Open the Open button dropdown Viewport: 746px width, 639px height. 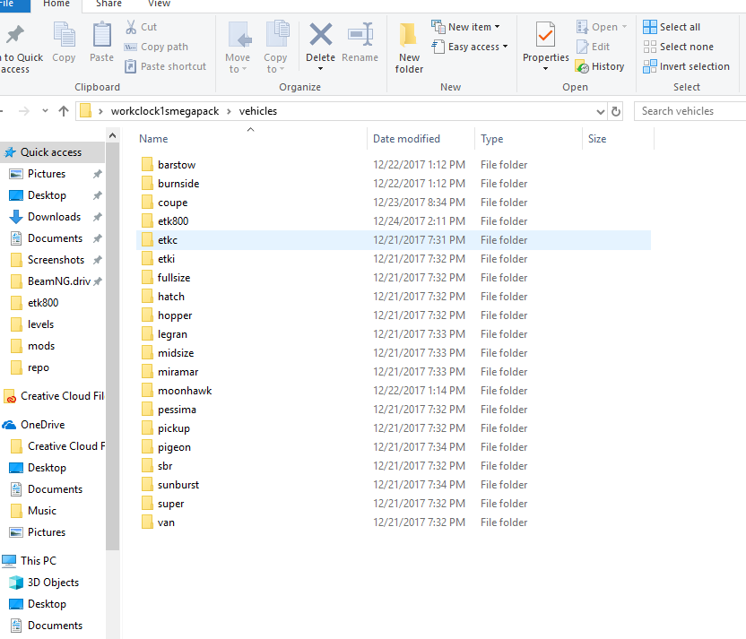click(x=625, y=27)
